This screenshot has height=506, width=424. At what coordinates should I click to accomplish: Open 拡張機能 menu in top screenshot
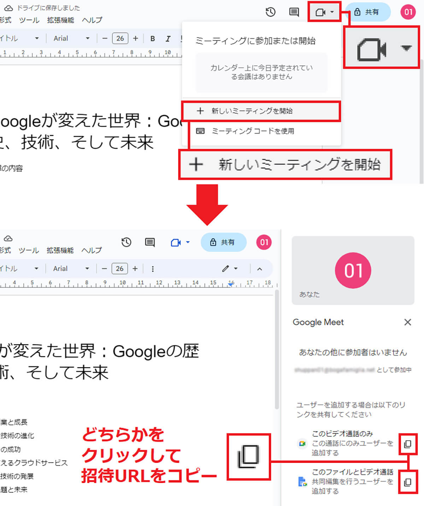[60, 20]
